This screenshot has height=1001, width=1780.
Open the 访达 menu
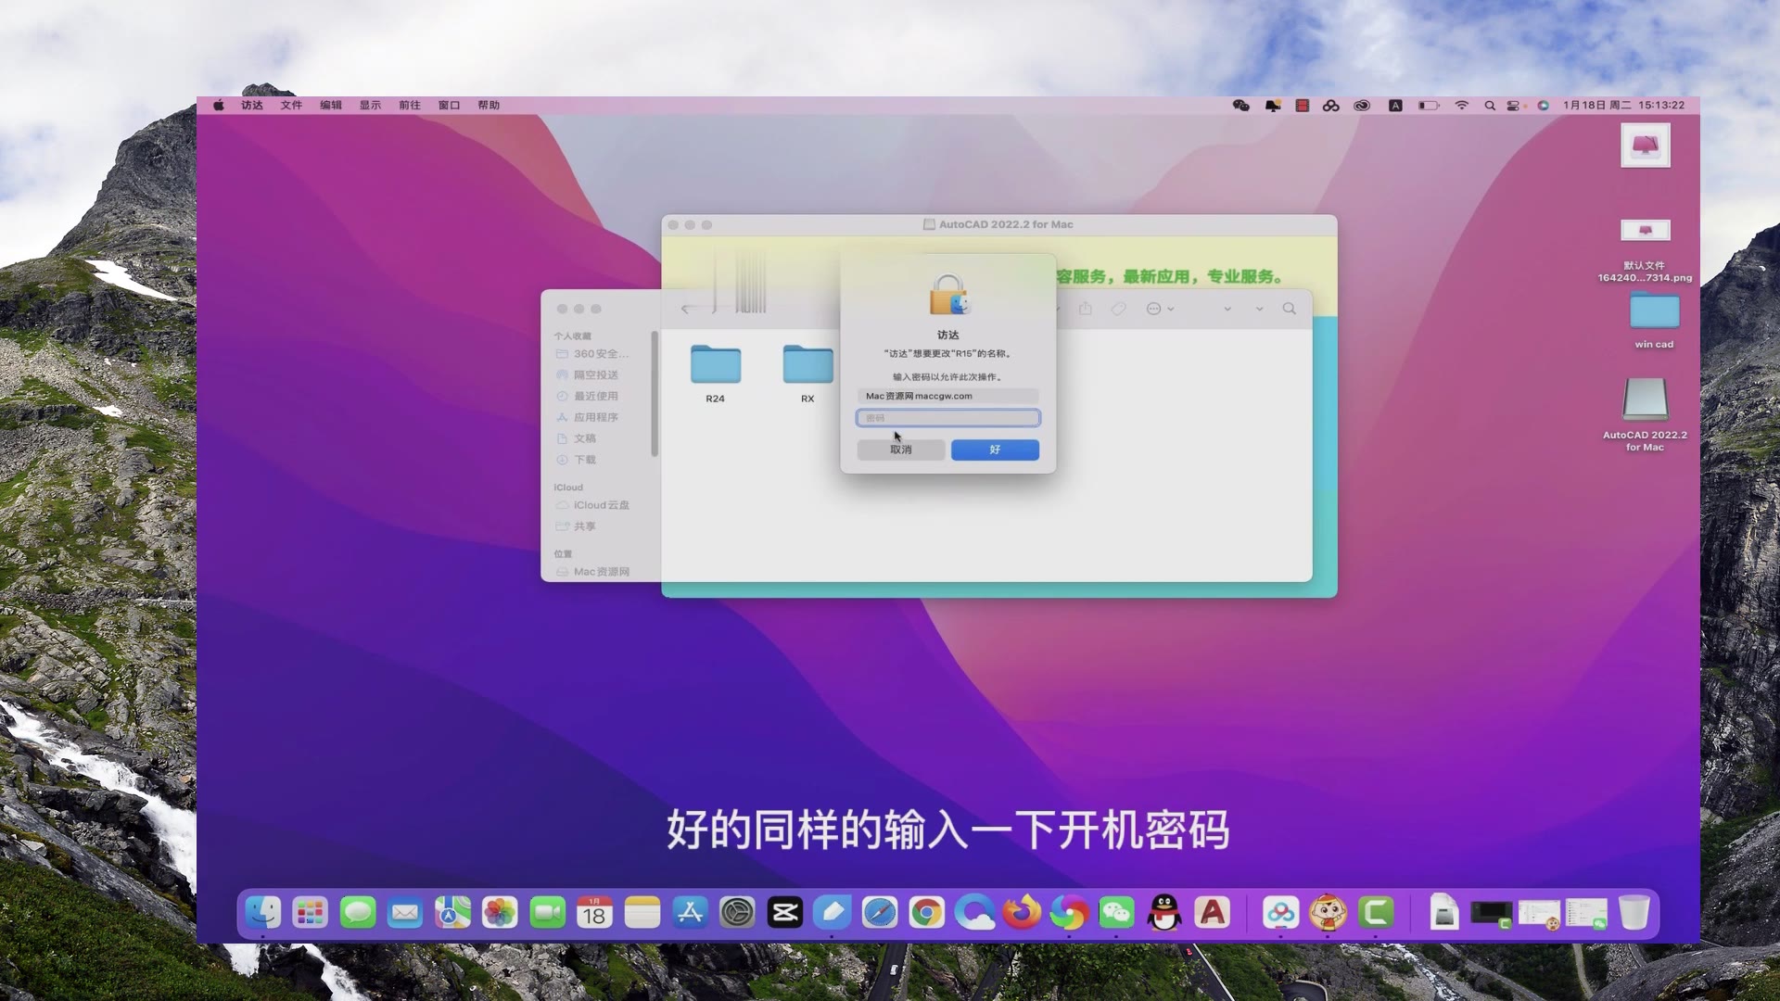tap(252, 106)
